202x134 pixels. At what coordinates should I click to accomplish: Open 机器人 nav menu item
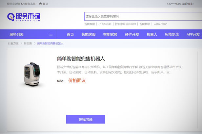pos(152,34)
